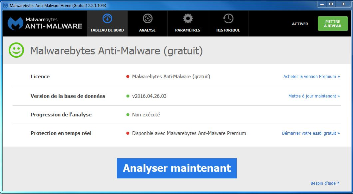353x194 pixels.
Task: Minimize the Malwarebytes window
Action: click(322, 4)
